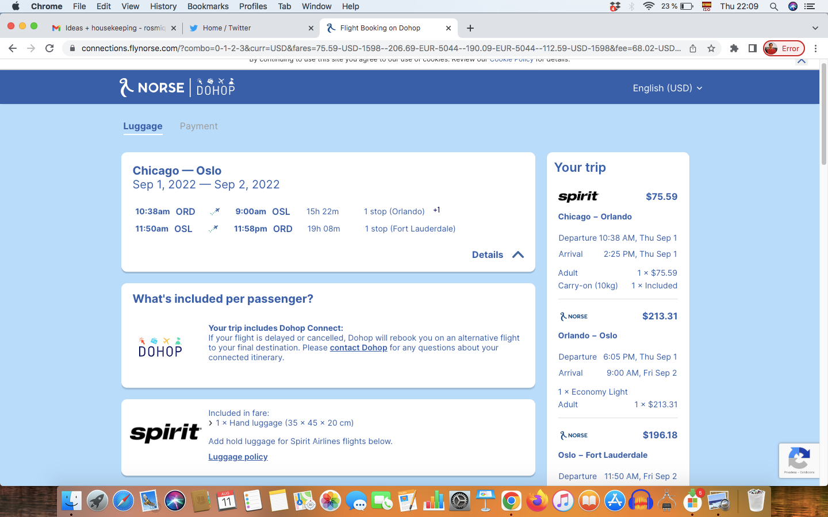
Task: Click the URL address bar field
Action: [x=379, y=48]
